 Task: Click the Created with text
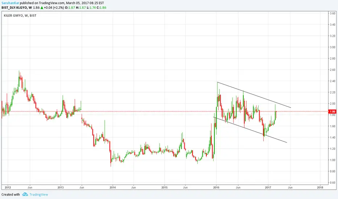pyautogui.click(x=11, y=195)
